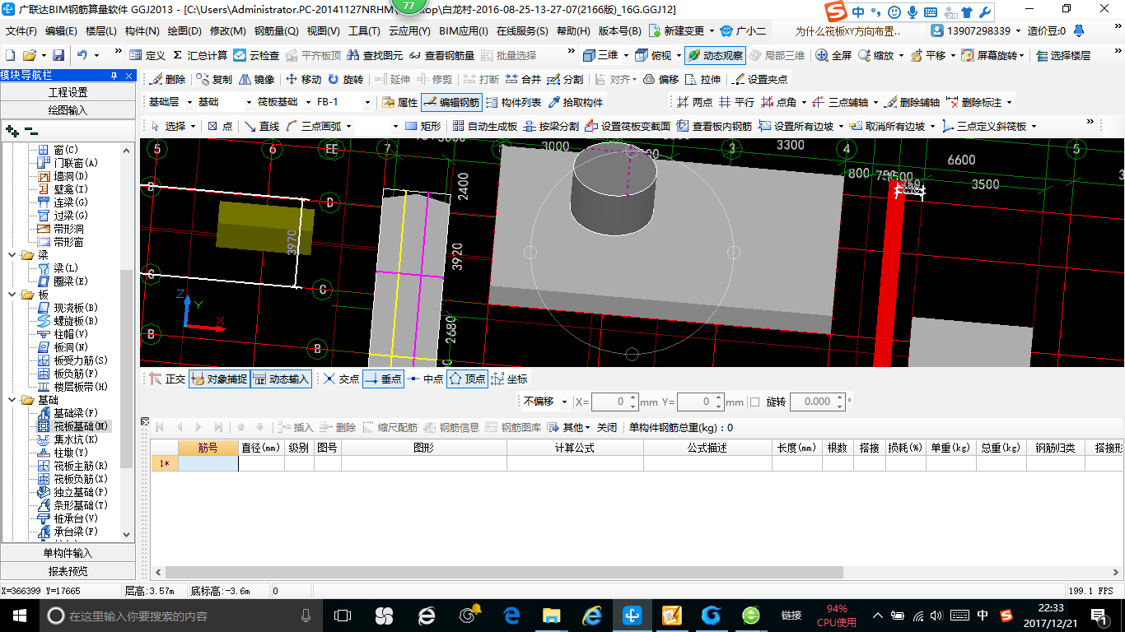Save the project with the floppy disk icon
The width and height of the screenshot is (1125, 632).
coord(58,55)
